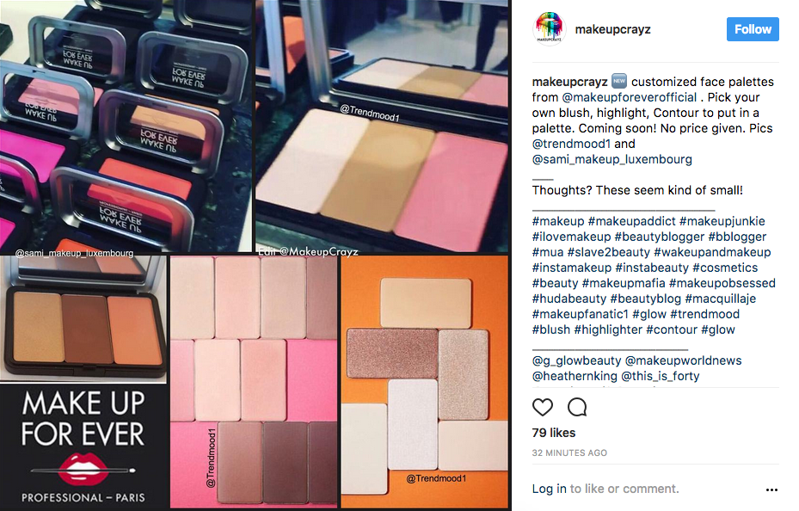799x511 pixels.
Task: Open the @makeupworldnews mention
Action: point(683,360)
